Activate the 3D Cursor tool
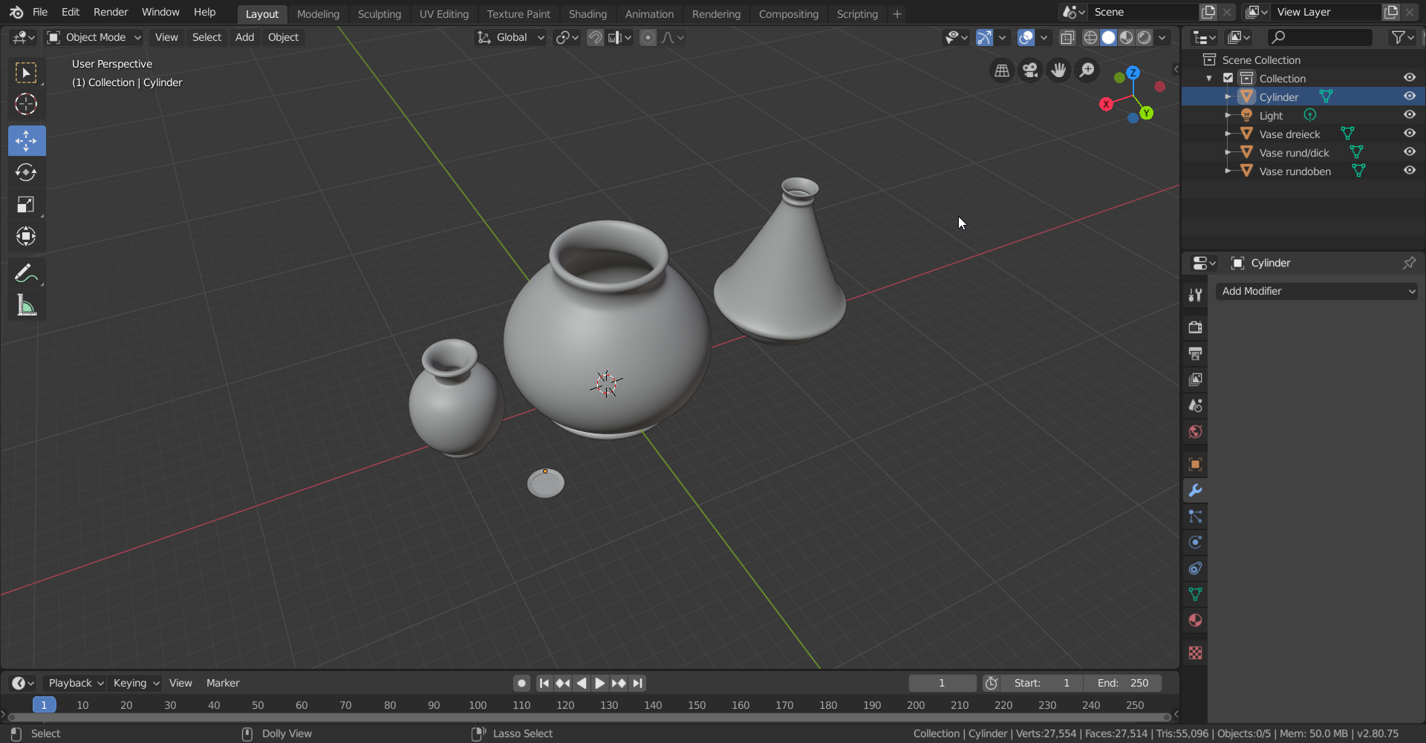 click(x=26, y=104)
